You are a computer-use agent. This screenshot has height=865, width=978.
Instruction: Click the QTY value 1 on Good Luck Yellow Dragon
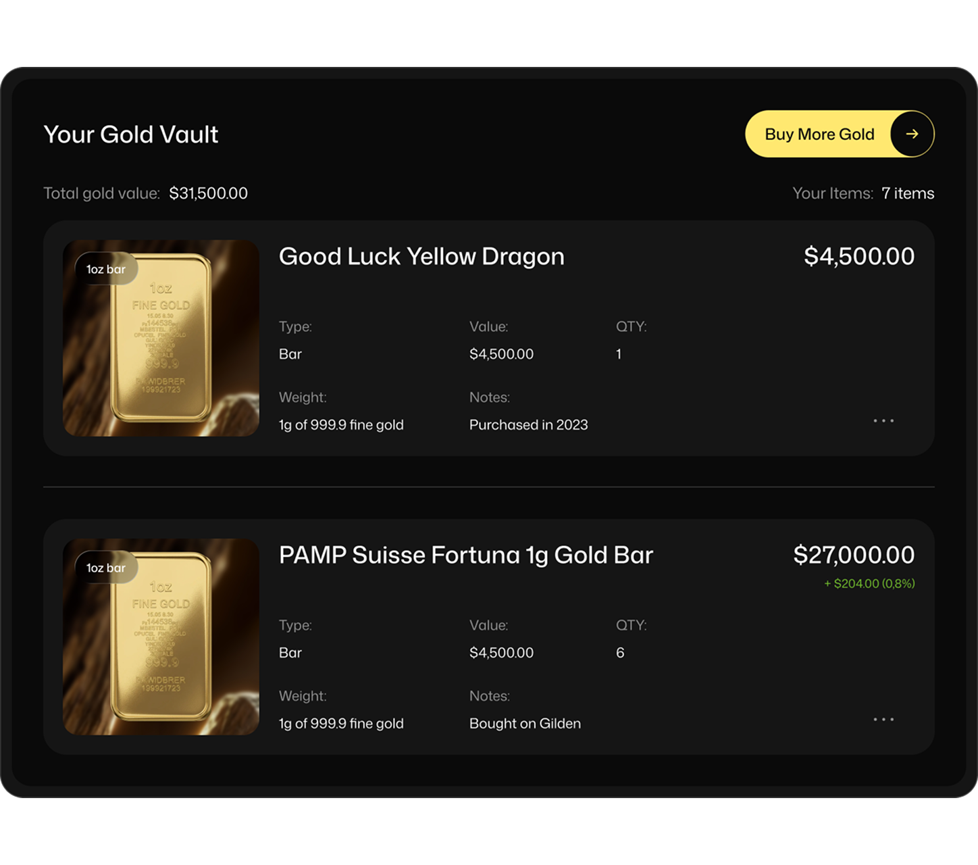619,354
